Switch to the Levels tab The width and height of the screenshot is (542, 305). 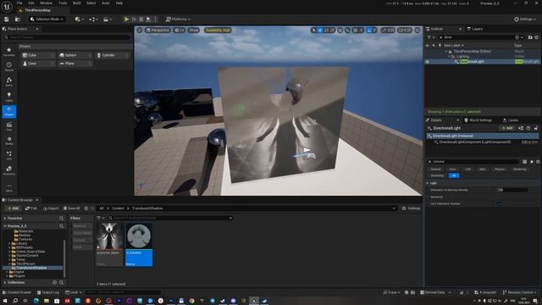click(x=511, y=120)
